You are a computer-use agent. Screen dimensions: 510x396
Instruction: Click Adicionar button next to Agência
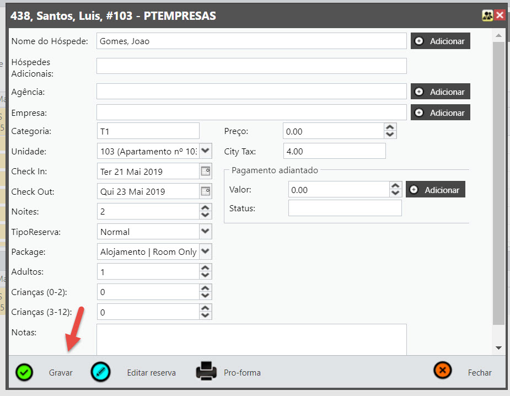pyautogui.click(x=440, y=92)
